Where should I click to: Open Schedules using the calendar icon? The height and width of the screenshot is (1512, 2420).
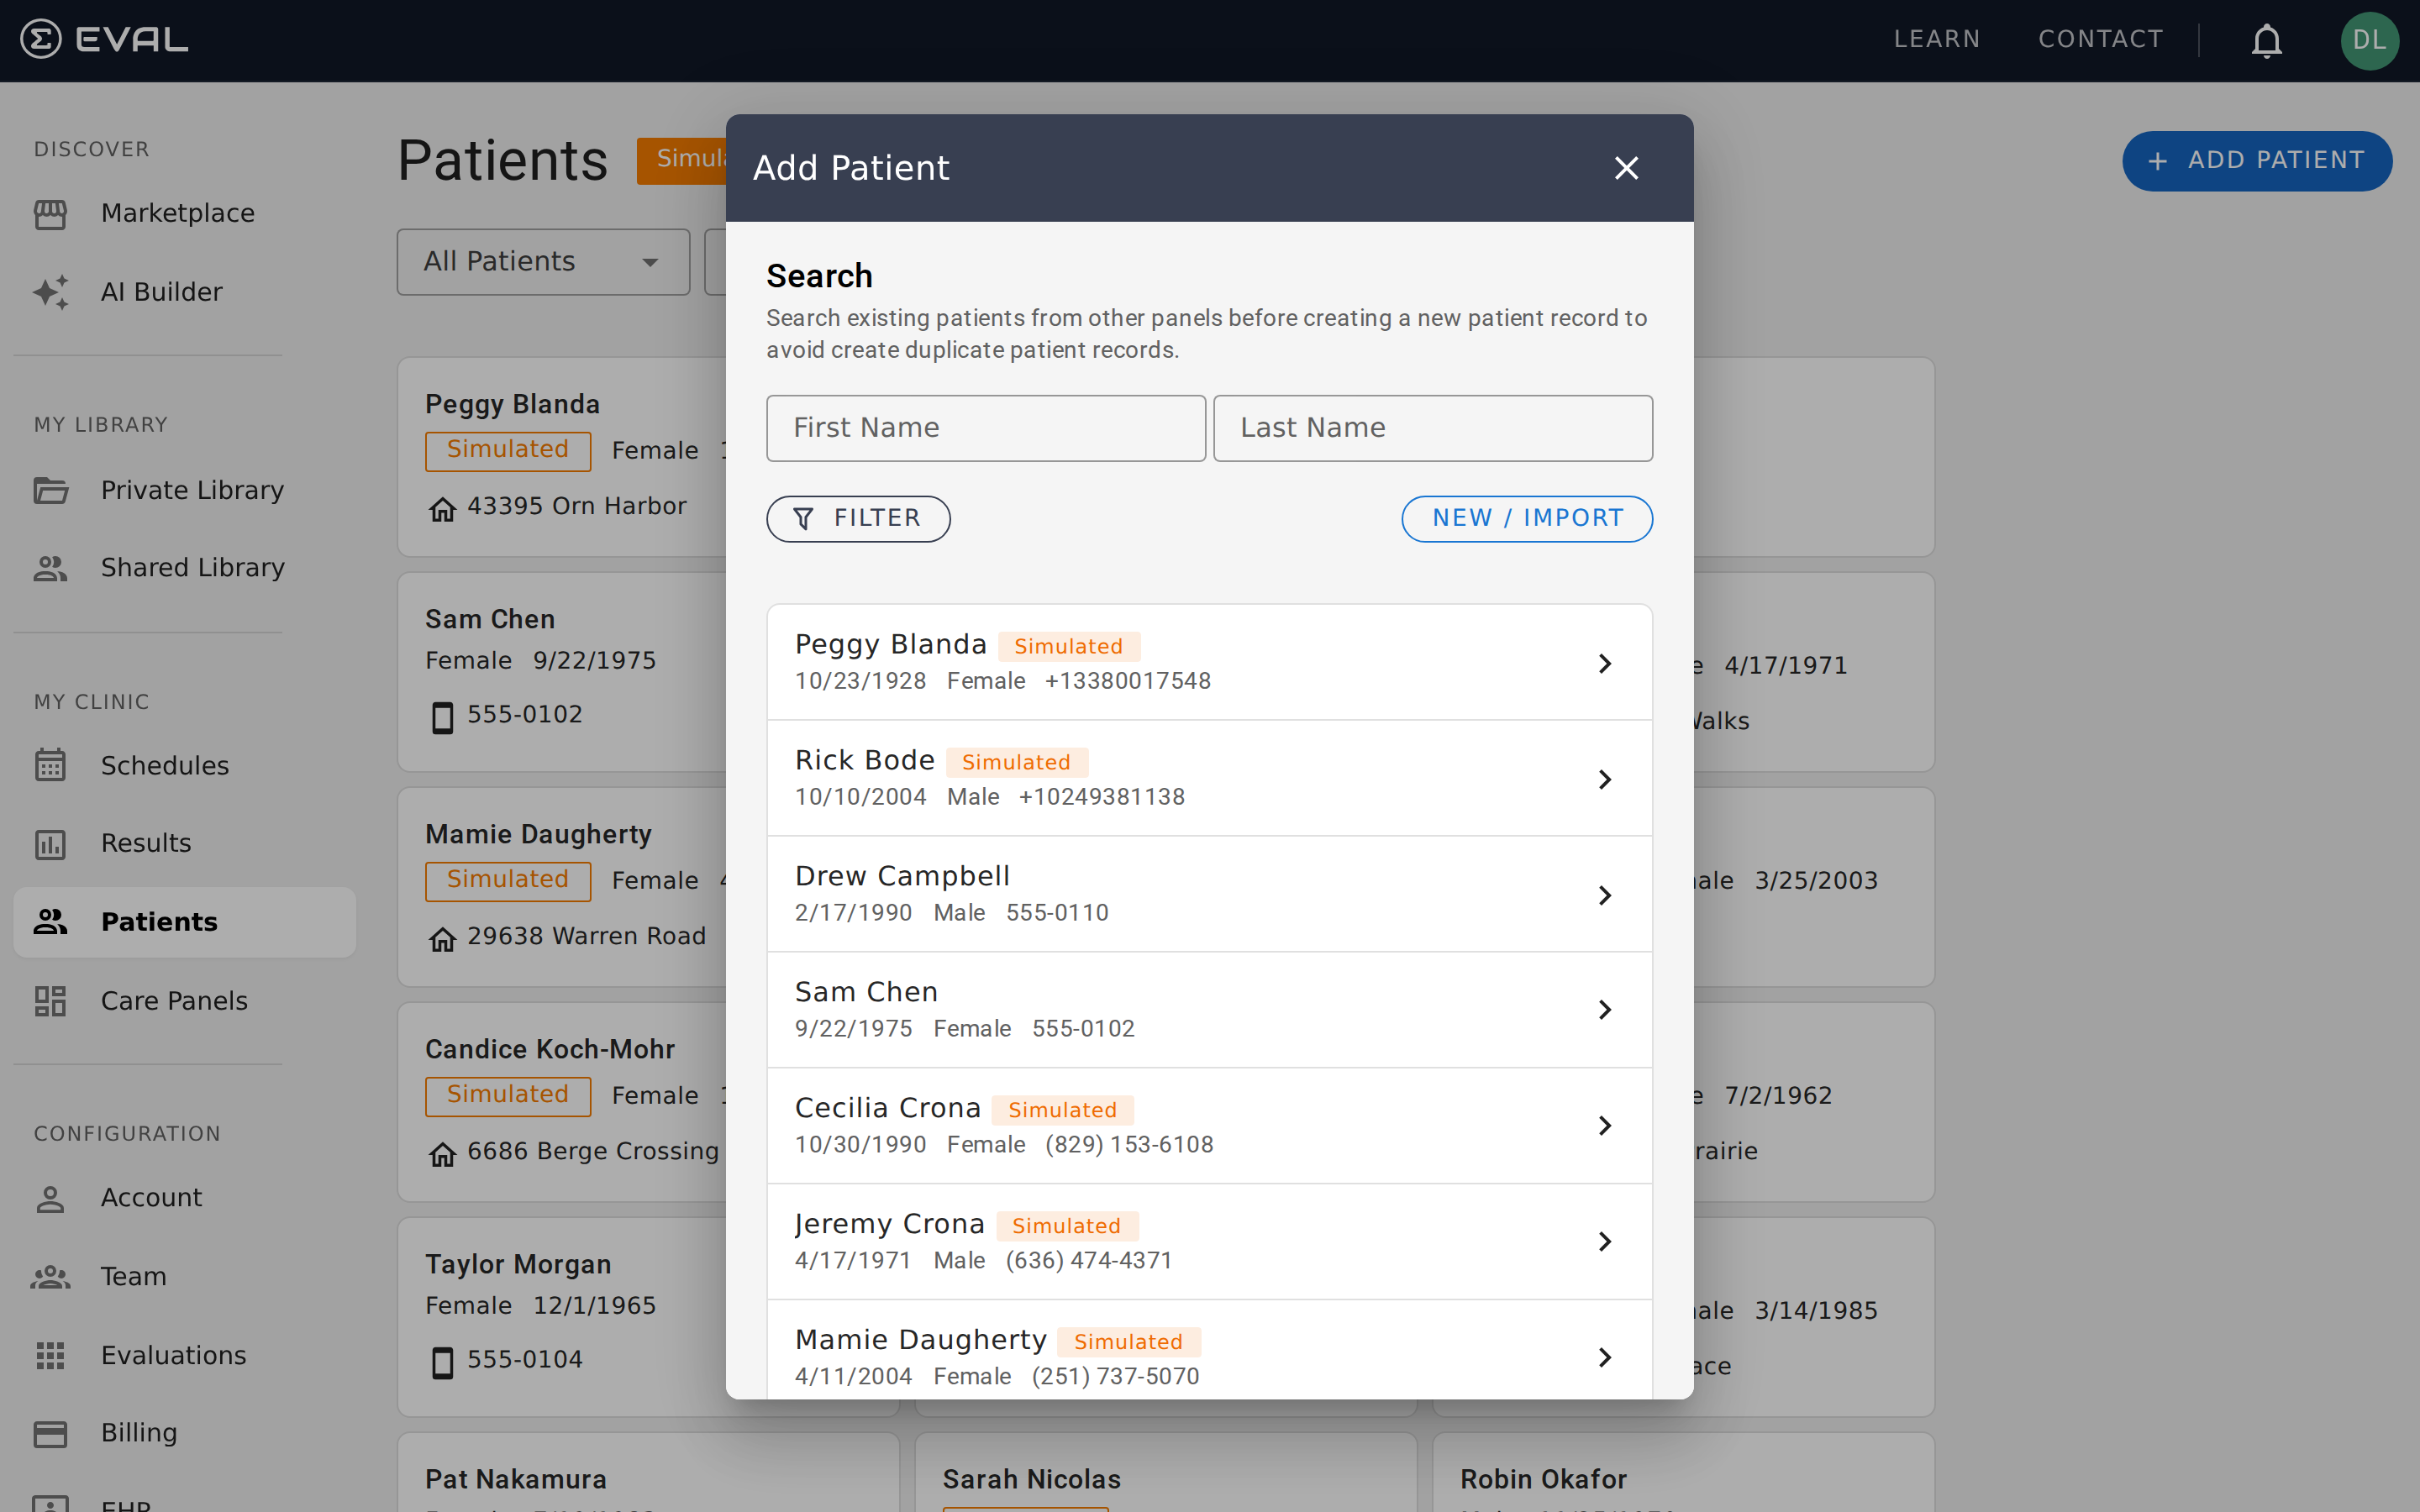coord(52,765)
